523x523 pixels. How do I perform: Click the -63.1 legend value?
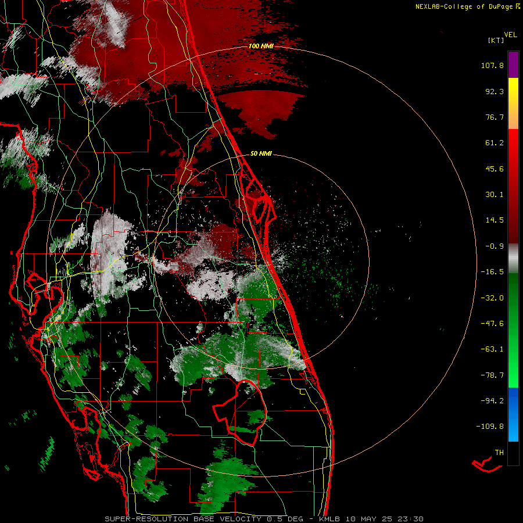[492, 349]
